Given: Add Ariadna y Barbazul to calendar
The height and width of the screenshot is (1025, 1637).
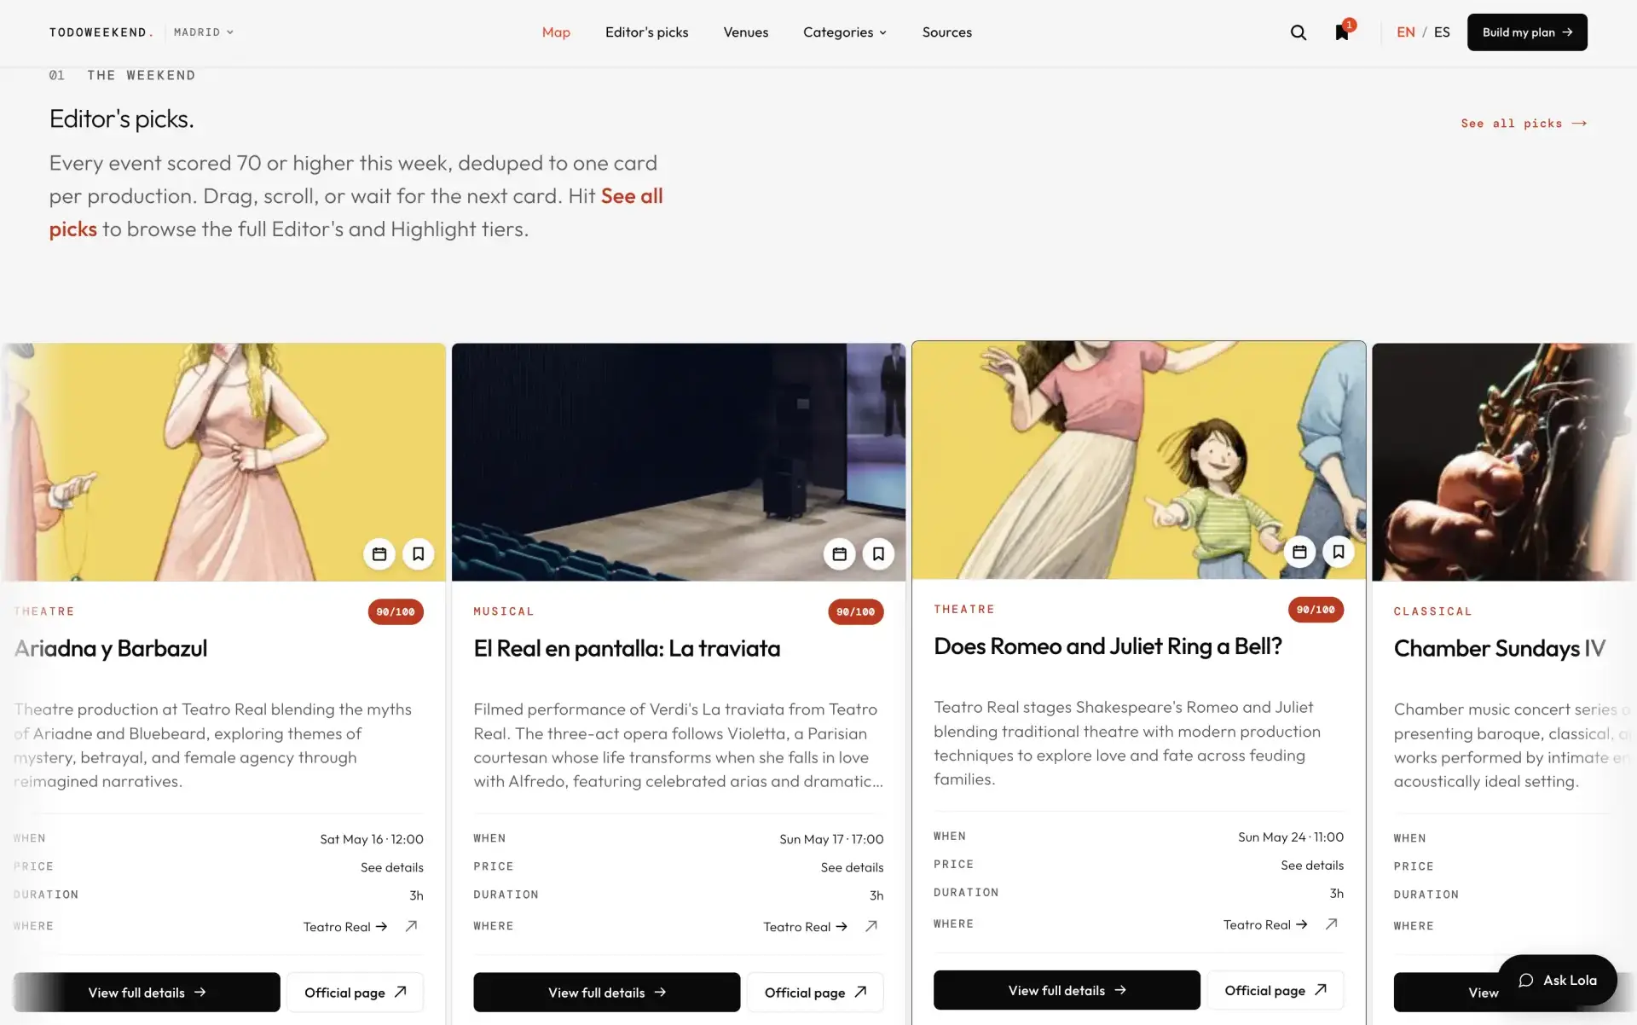Looking at the screenshot, I should pyautogui.click(x=379, y=554).
